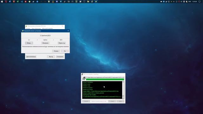The height and width of the screenshot is (114, 203).
Task: Click the Изменить button under texlive
Action: coord(45,43)
